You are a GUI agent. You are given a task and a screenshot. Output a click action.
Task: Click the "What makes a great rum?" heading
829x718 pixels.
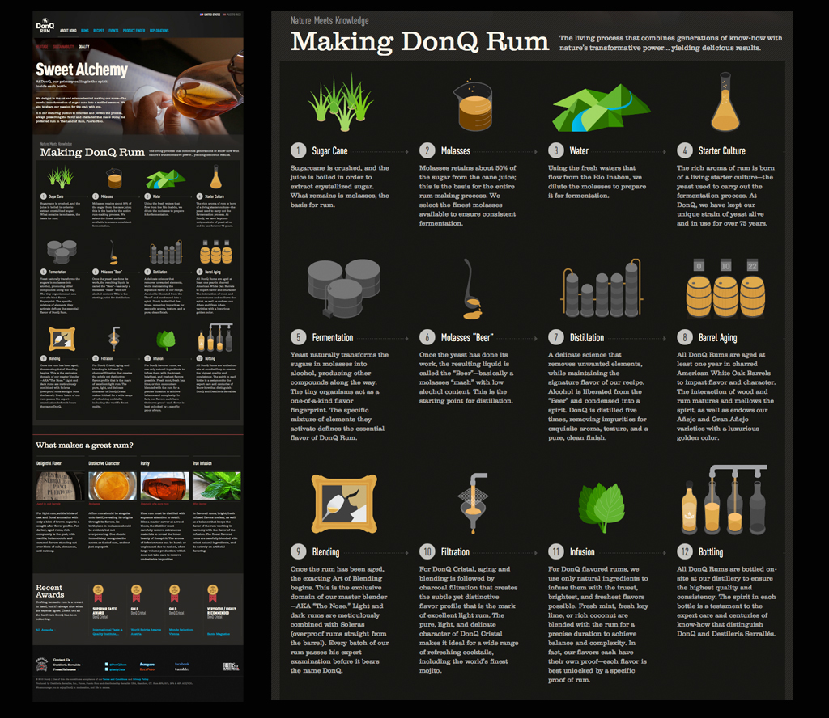coord(84,445)
